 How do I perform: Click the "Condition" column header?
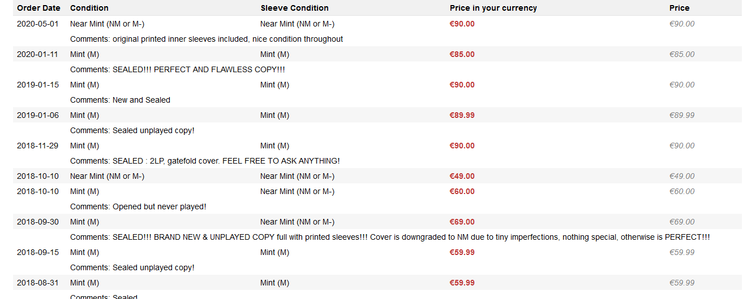point(89,8)
